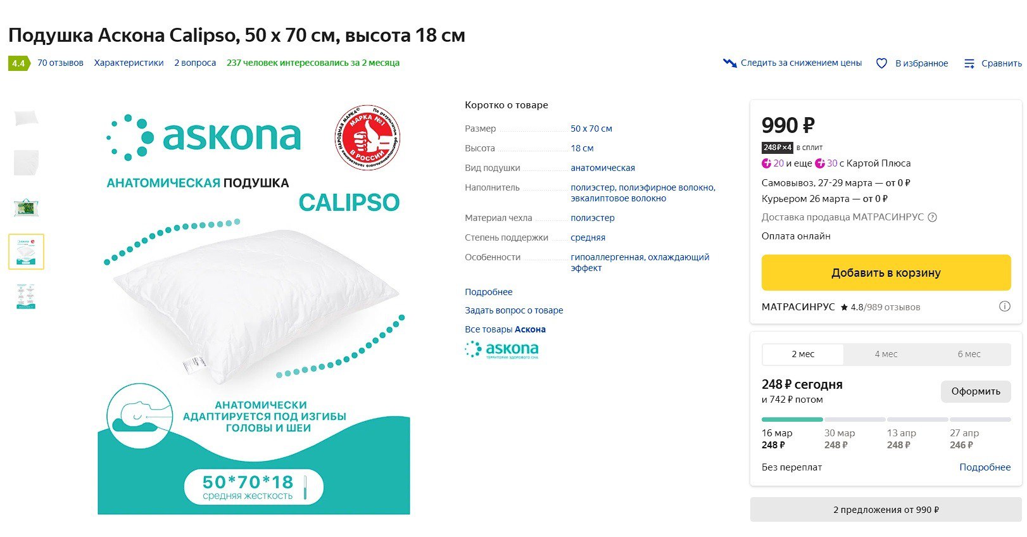The height and width of the screenshot is (537, 1027).
Task: Add the pillow to cart
Action: tap(886, 273)
